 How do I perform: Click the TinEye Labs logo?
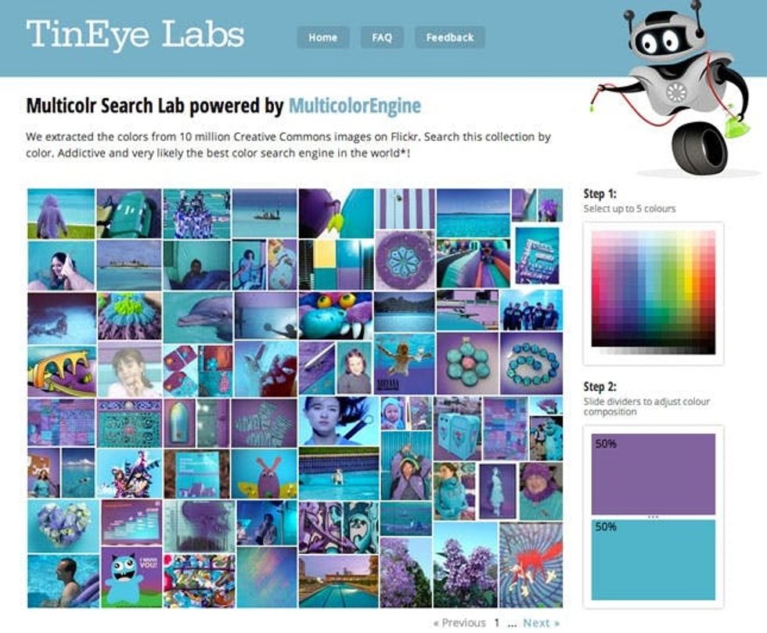click(x=135, y=34)
